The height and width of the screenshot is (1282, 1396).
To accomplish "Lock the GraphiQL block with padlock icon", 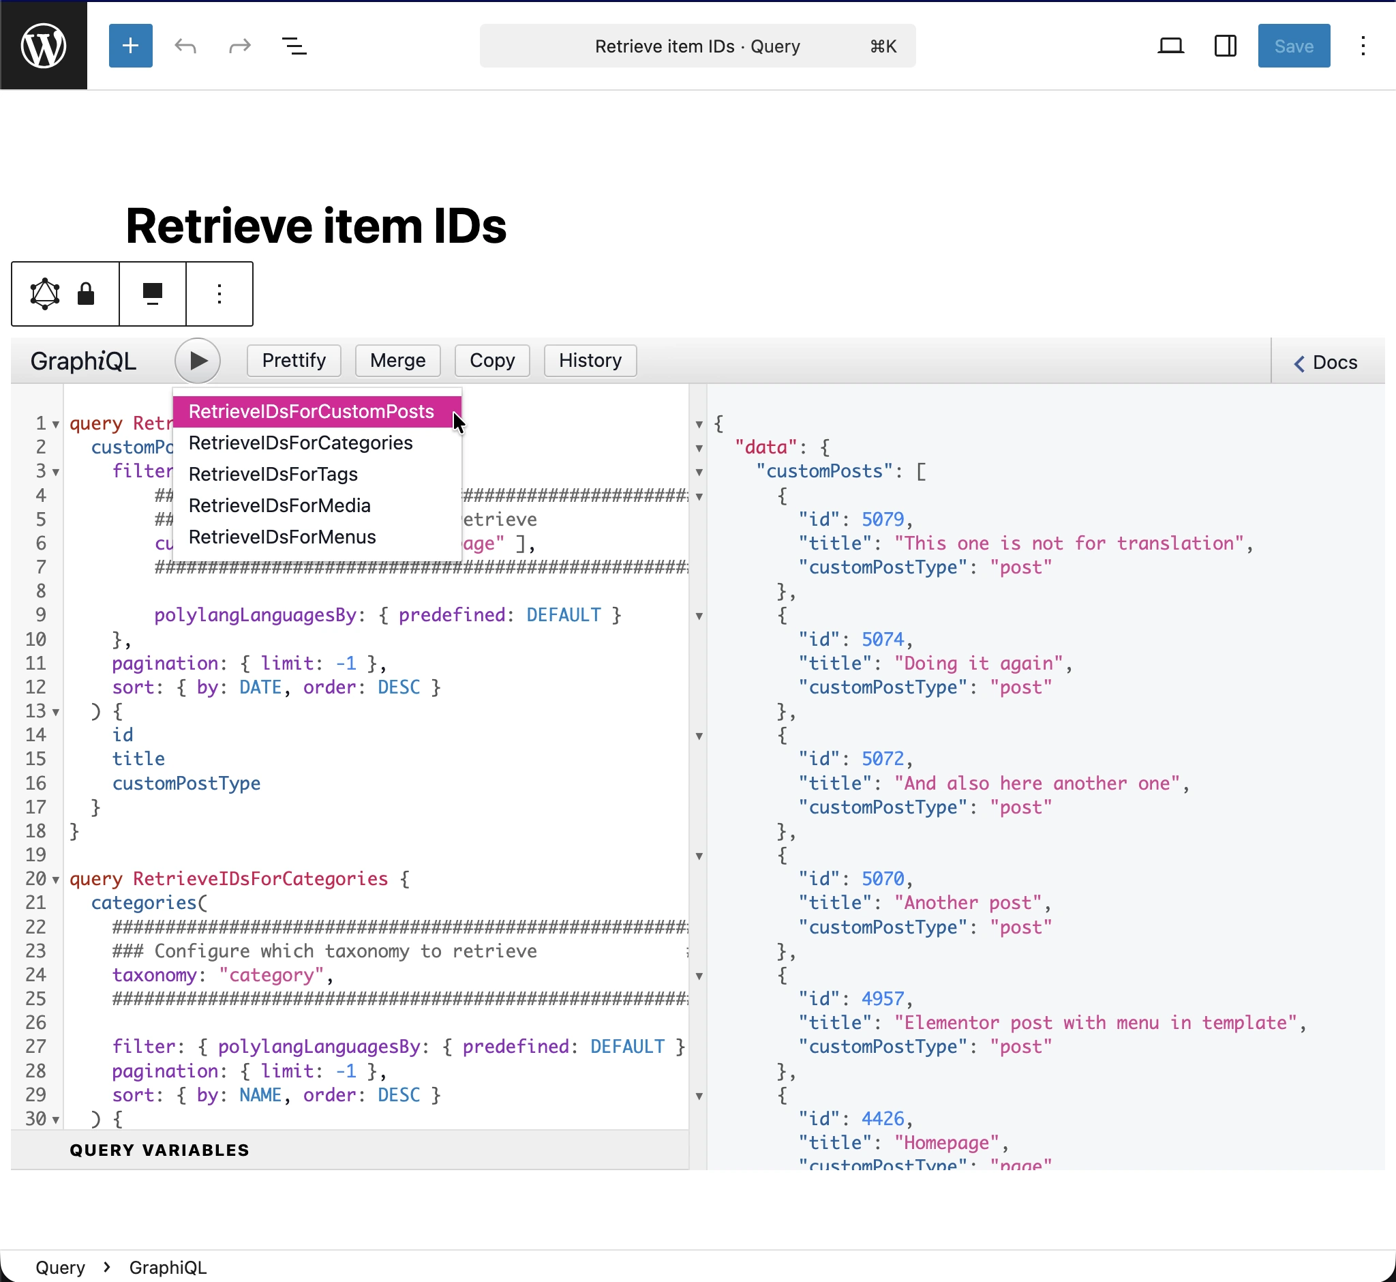I will pos(86,293).
